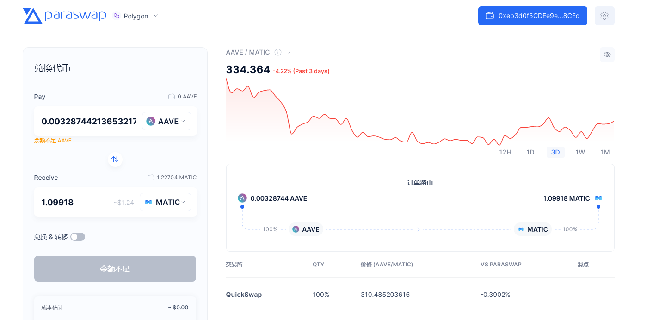The width and height of the screenshot is (647, 320).
Task: Click the 成本估计 ~ $0.00 row
Action: (115, 307)
